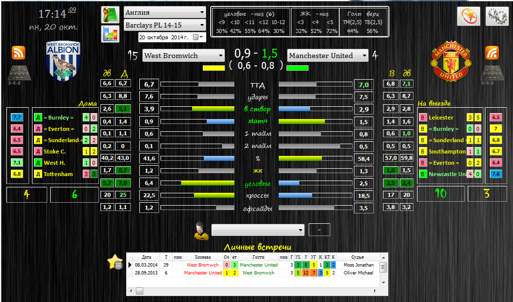Open the Англия country dropdown

click(165, 12)
